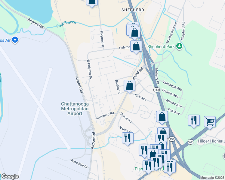The image size is (225, 180).
Task: Select the US 64 highway shield
Action: [x=191, y=142]
